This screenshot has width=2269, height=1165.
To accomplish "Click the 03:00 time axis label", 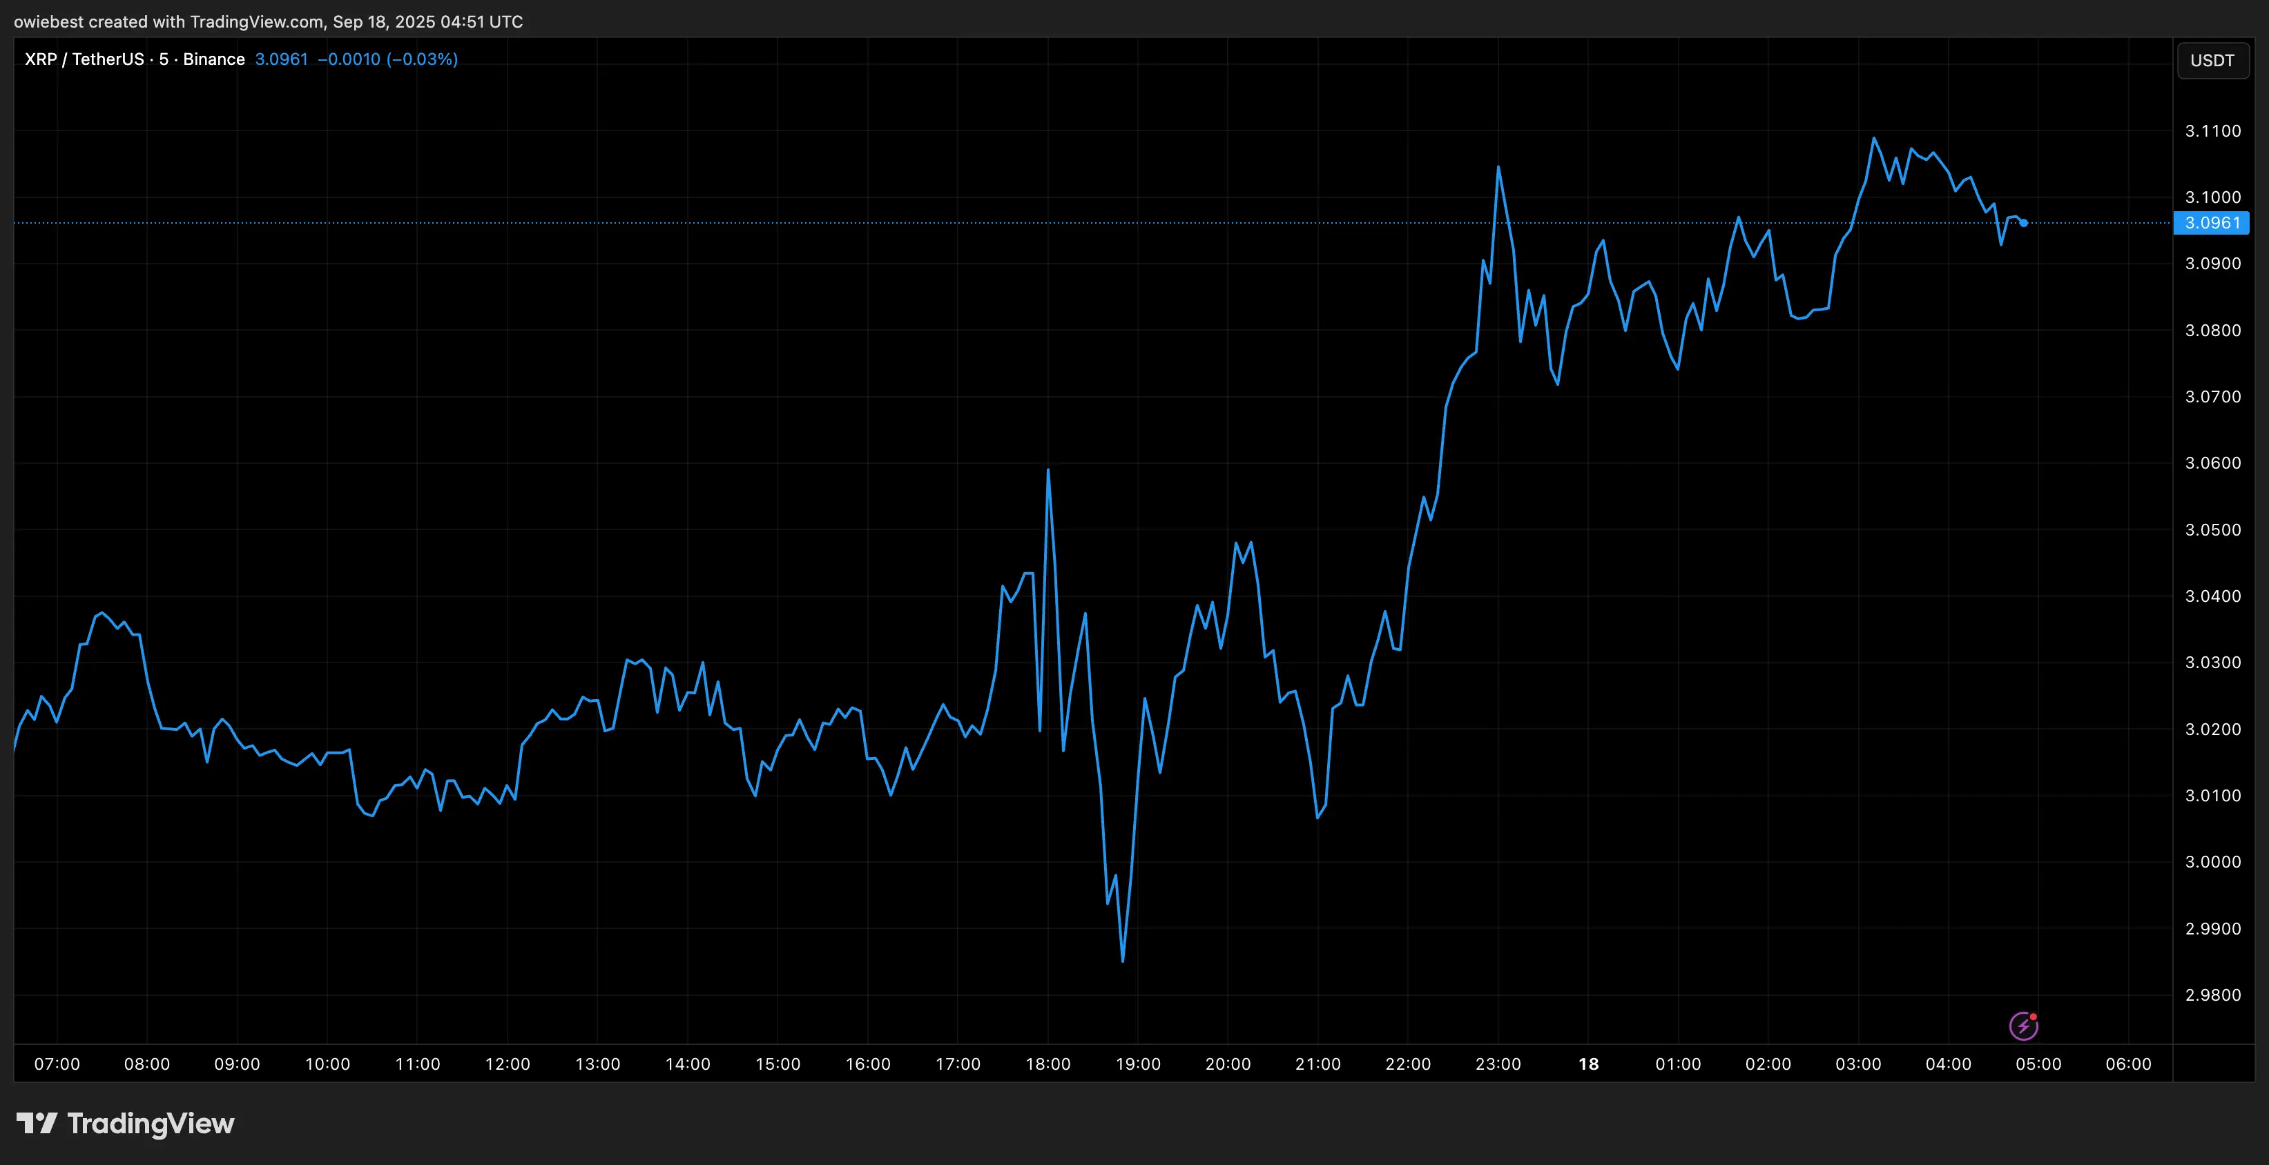I will [1859, 1064].
